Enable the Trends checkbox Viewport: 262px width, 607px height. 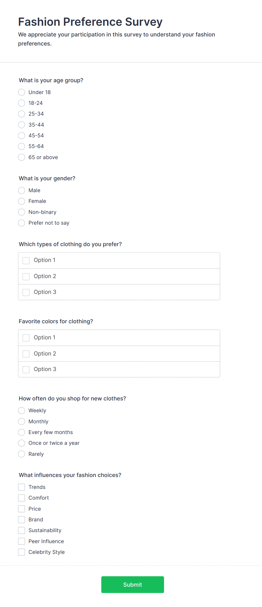[x=22, y=487]
